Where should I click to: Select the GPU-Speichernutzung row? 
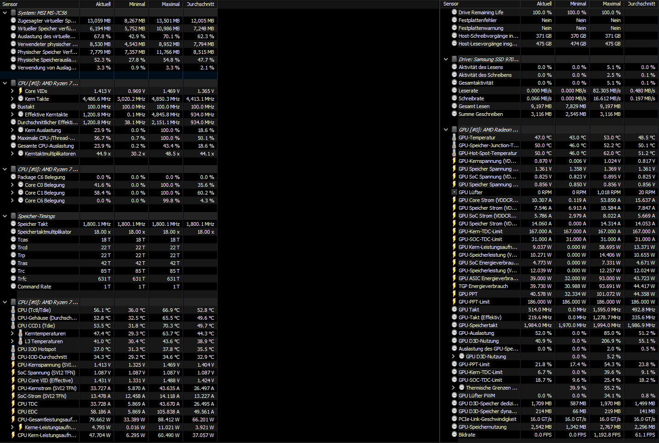(x=550, y=427)
